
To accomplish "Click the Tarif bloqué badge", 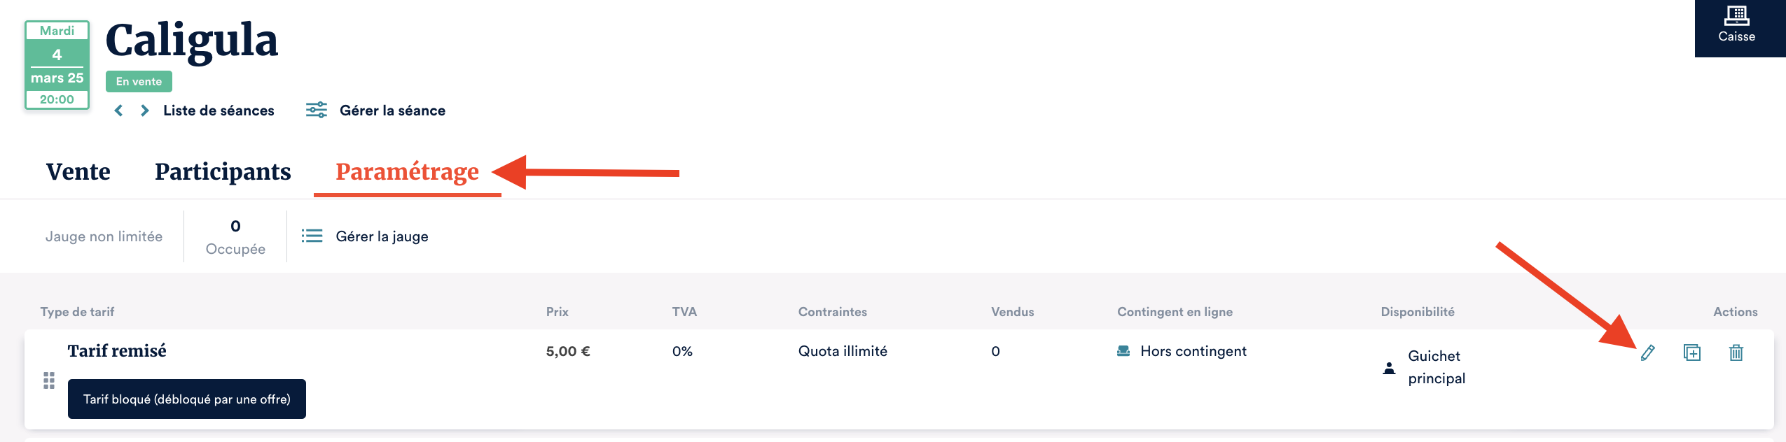I will (186, 399).
